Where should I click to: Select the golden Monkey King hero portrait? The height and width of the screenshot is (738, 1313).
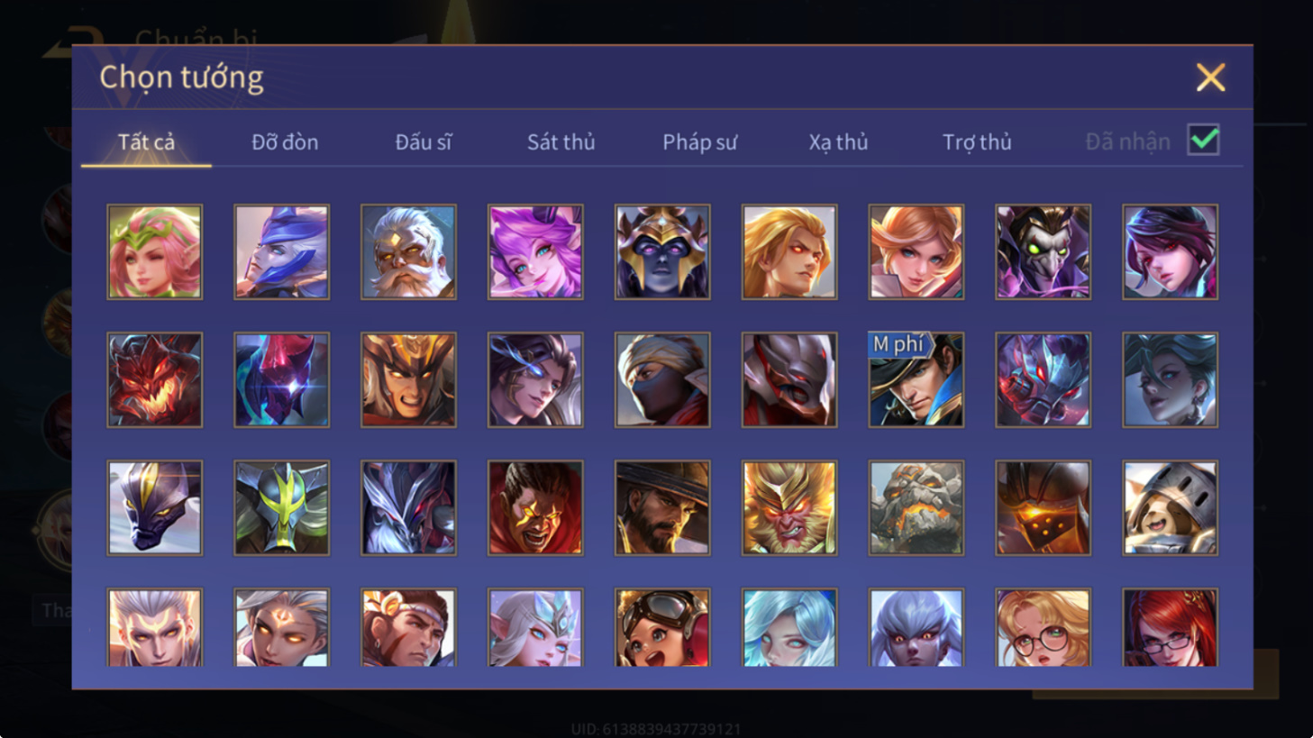click(789, 507)
